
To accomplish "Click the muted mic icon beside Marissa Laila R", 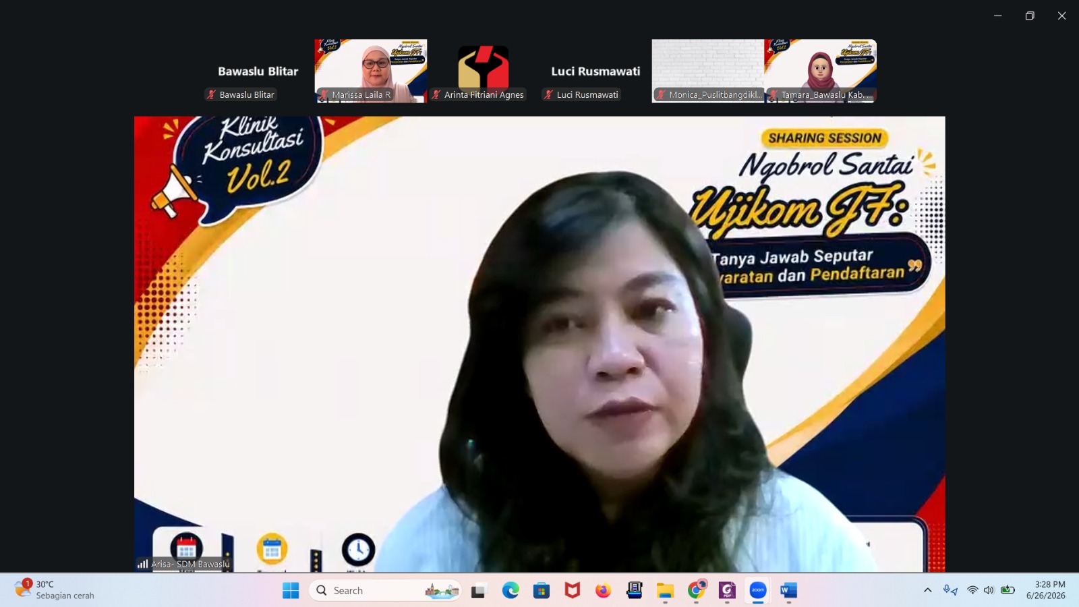I will click(324, 95).
